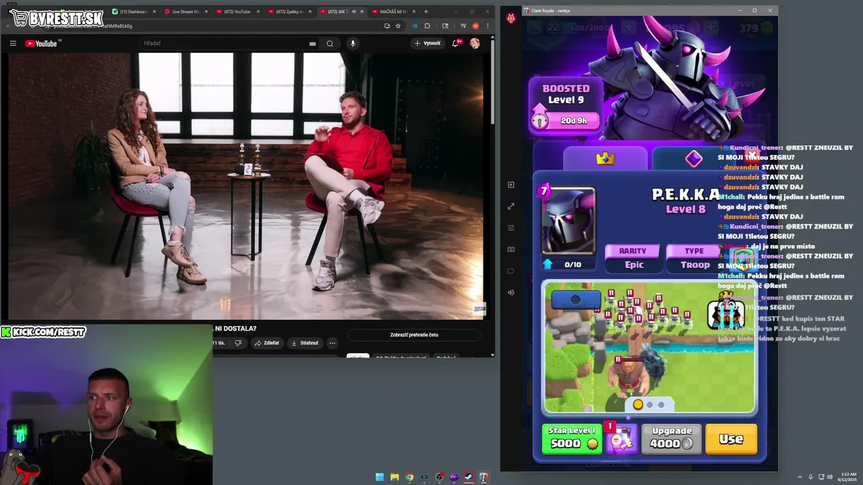Open Chrome extensions puzzle icon
The height and width of the screenshot is (485, 863).
coord(427,26)
